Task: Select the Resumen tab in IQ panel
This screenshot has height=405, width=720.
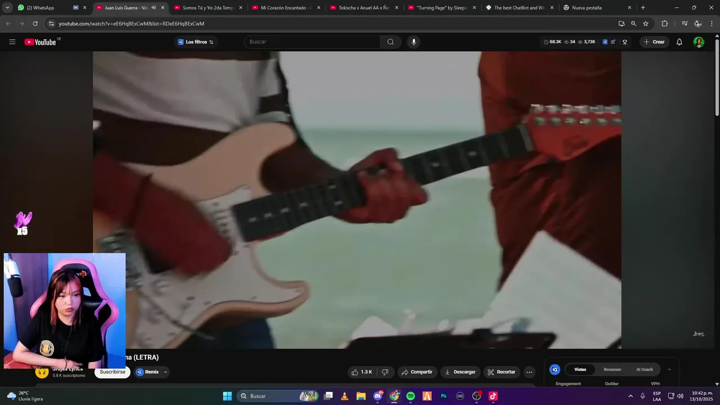Action: click(x=612, y=370)
